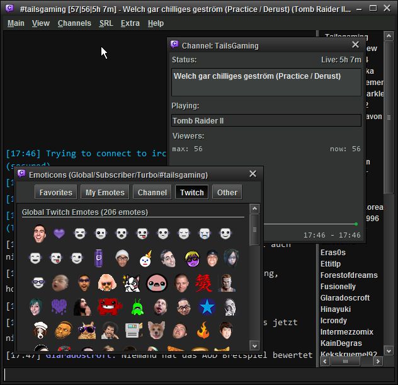Viewport: 398px width, 385px height.
Task: Close the Channel: TailsGaming dialog
Action: tap(355, 45)
